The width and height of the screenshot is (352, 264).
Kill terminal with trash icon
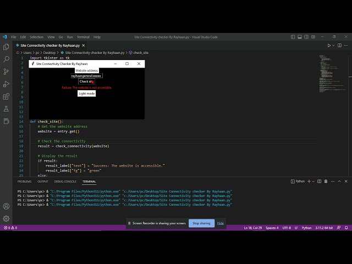(x=326, y=182)
